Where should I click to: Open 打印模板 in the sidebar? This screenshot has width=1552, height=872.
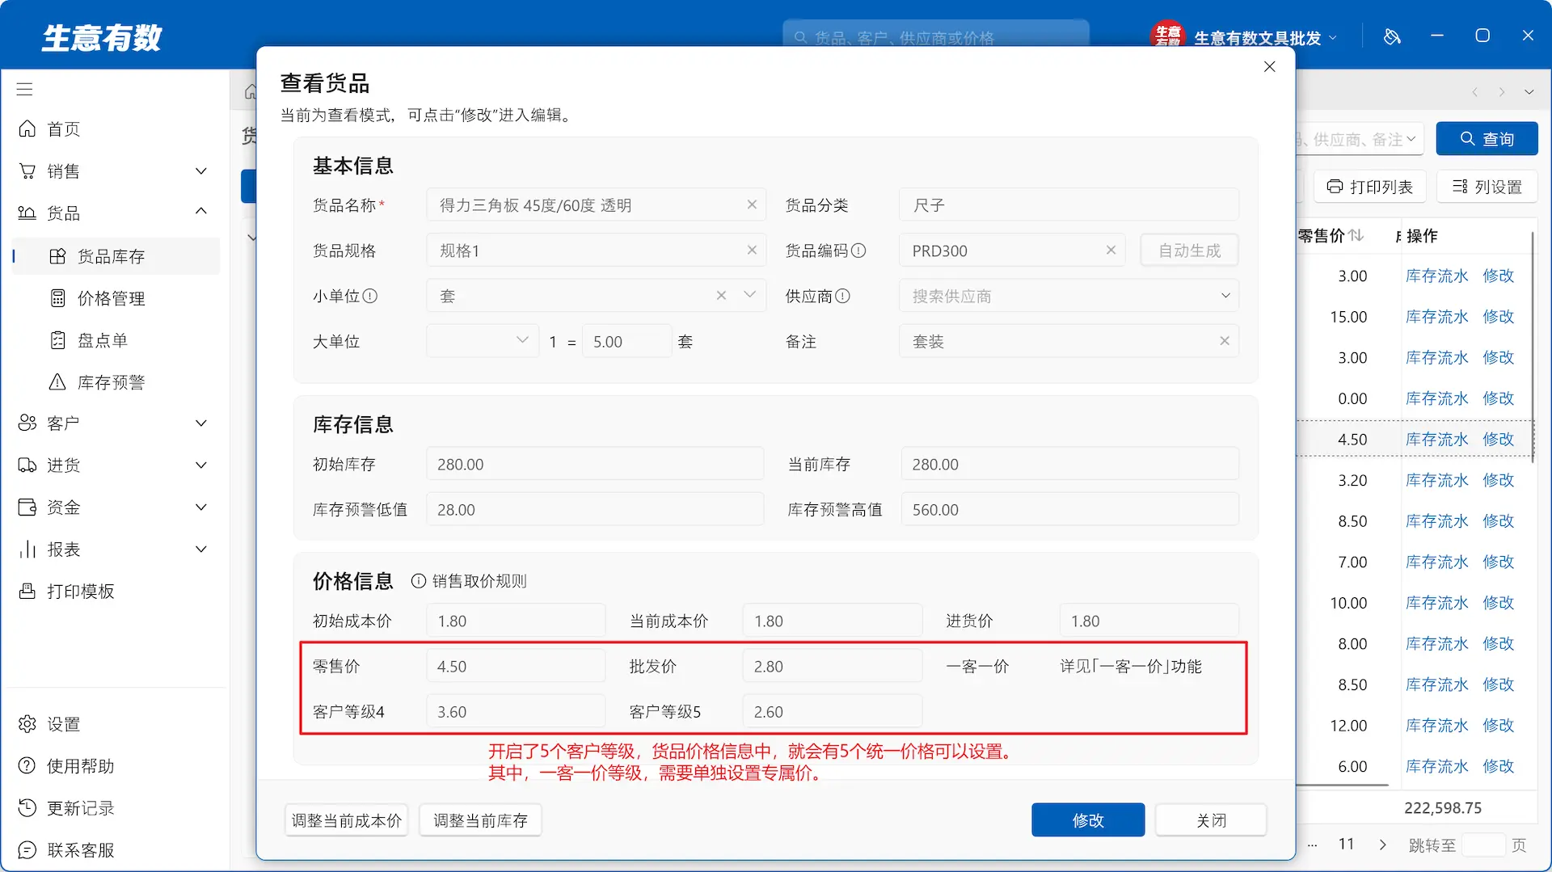[x=115, y=592]
